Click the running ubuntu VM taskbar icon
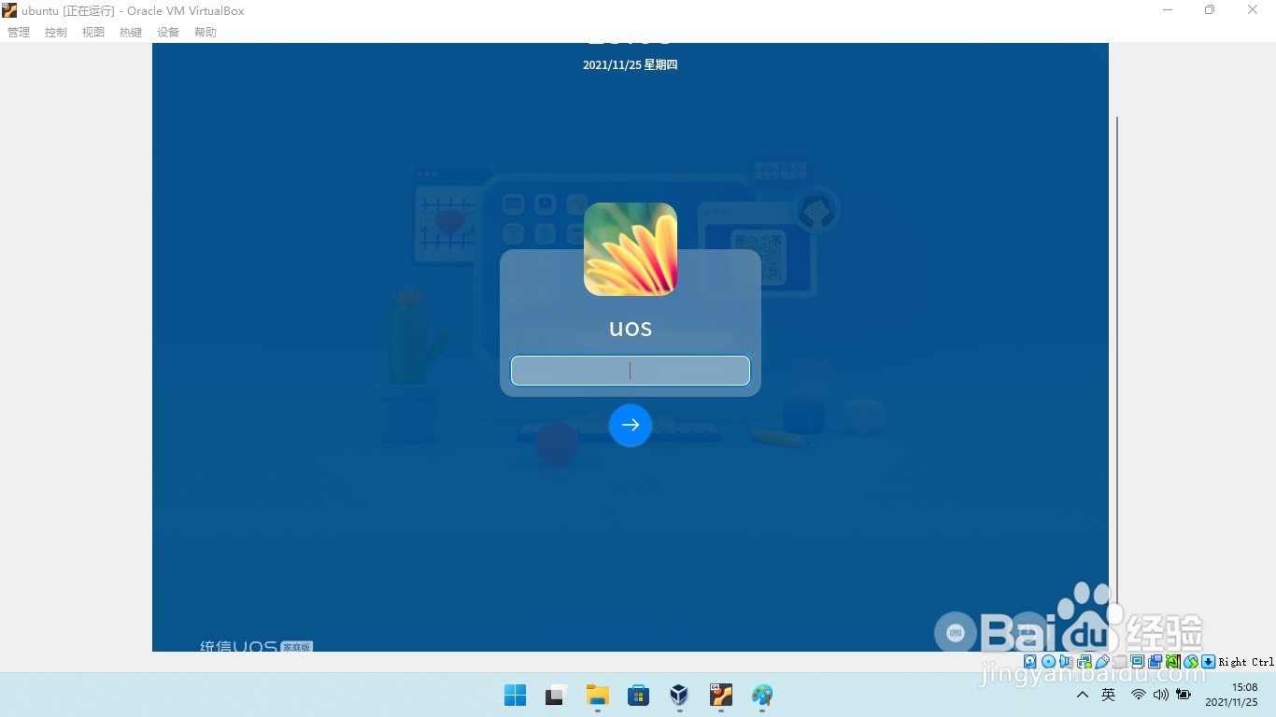 click(x=721, y=695)
